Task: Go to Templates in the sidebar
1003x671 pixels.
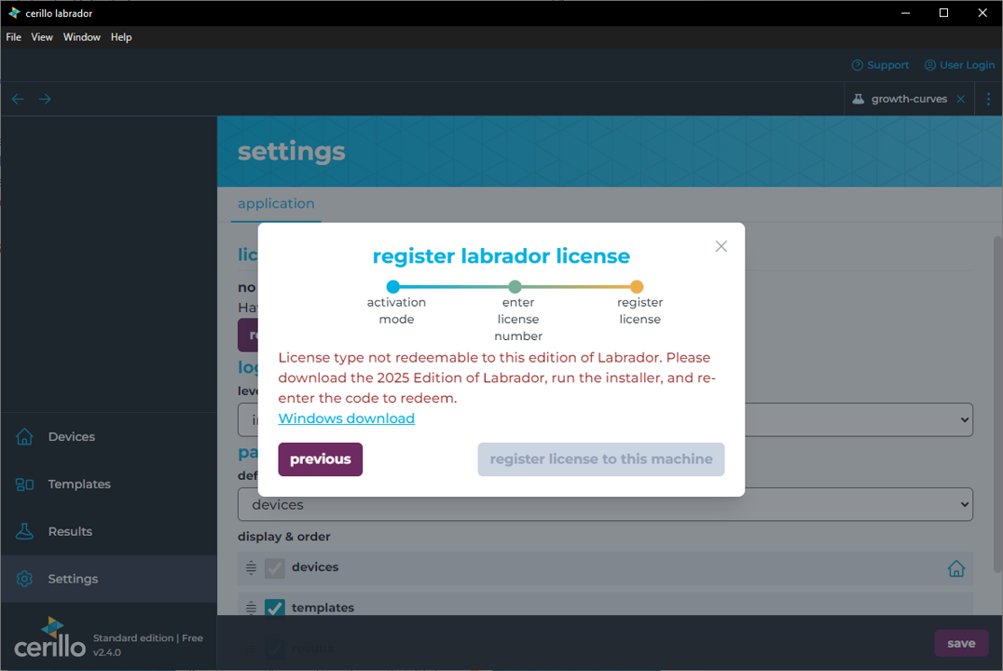Action: pyautogui.click(x=109, y=485)
